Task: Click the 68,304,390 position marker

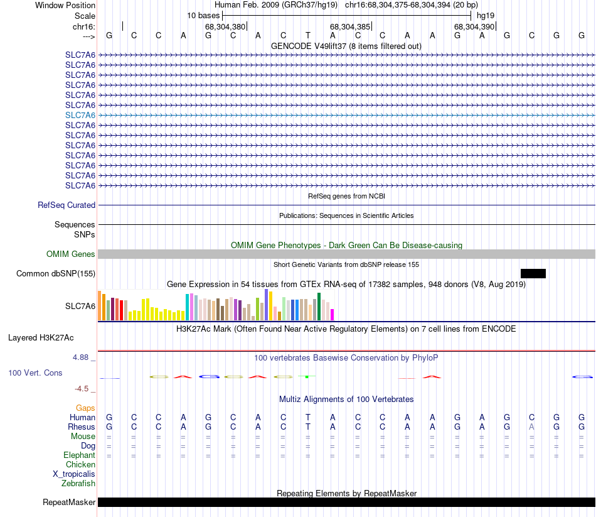Action: [474, 26]
